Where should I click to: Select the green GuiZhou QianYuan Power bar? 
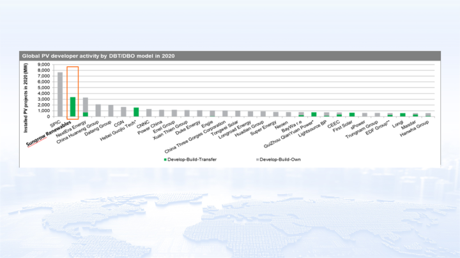314,115
